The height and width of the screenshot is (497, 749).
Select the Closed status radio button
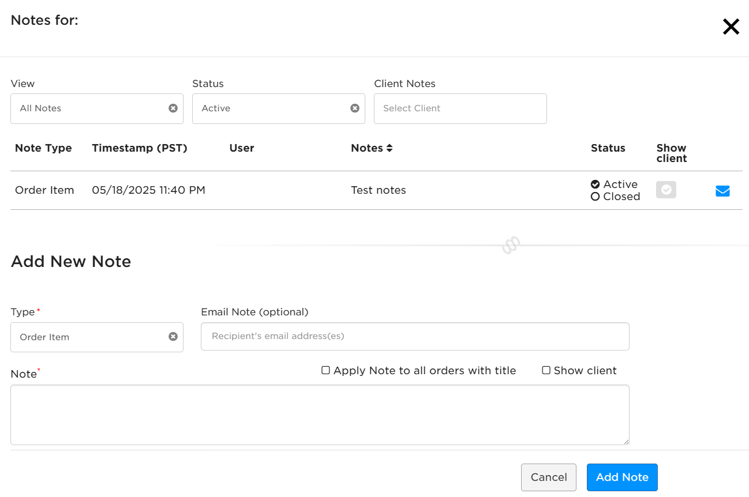coord(596,197)
